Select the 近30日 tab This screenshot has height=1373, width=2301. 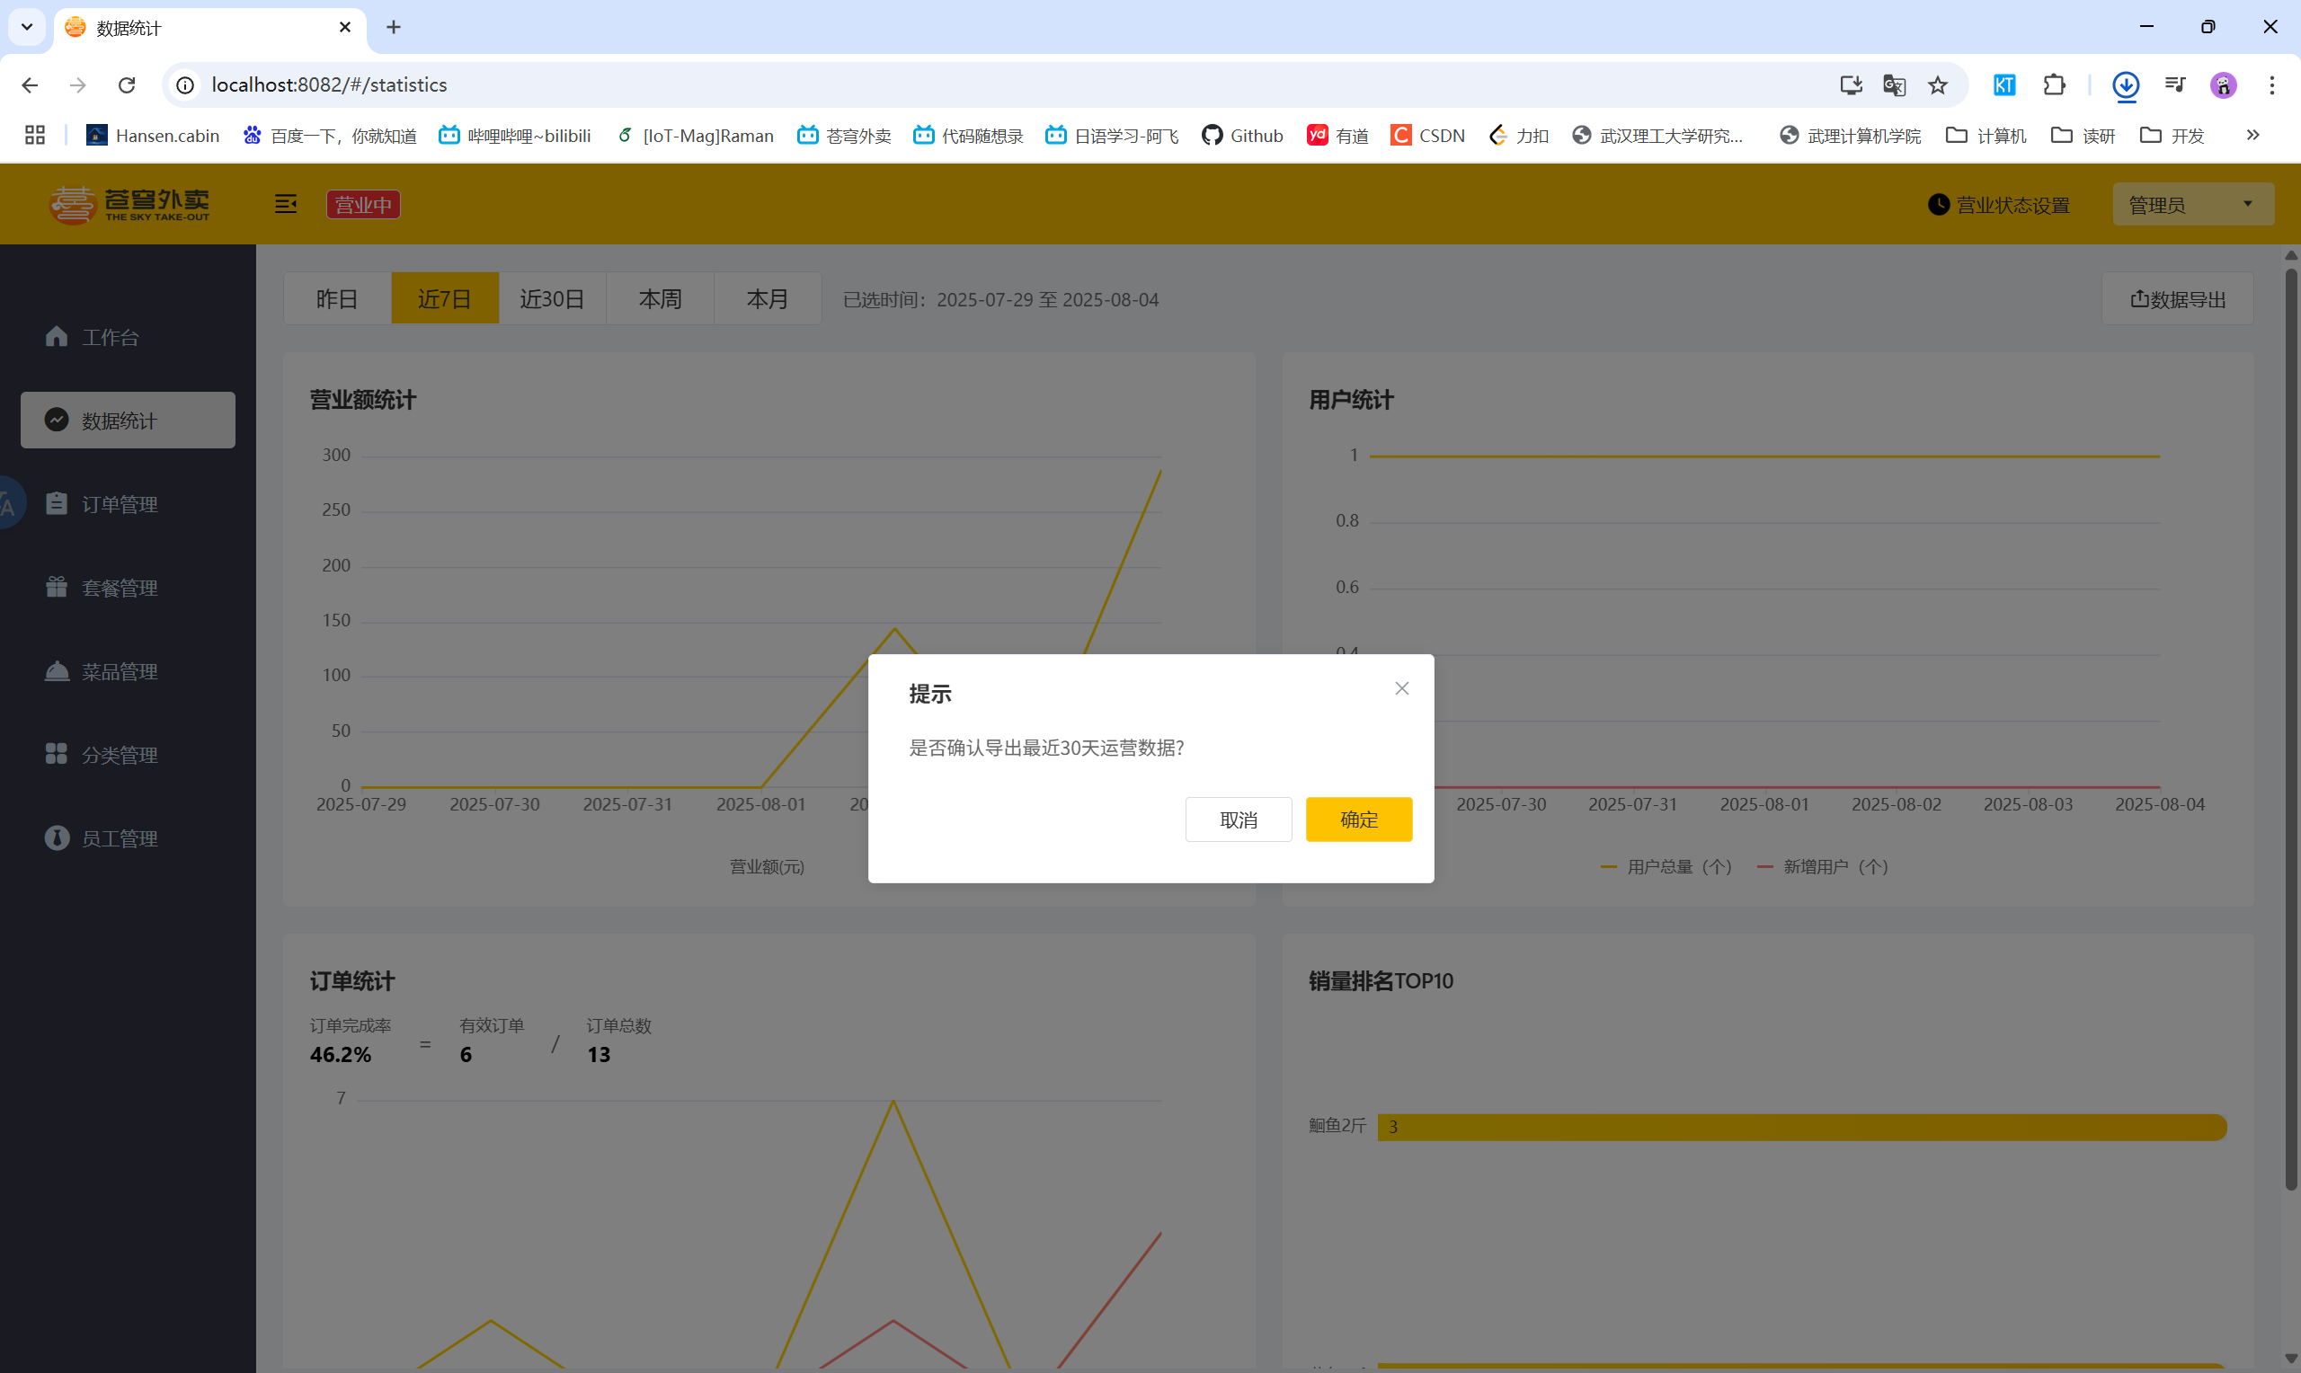point(551,299)
